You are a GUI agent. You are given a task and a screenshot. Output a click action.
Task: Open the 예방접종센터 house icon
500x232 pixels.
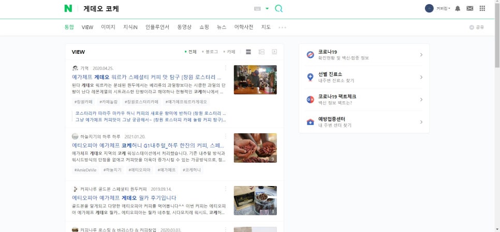[310, 122]
